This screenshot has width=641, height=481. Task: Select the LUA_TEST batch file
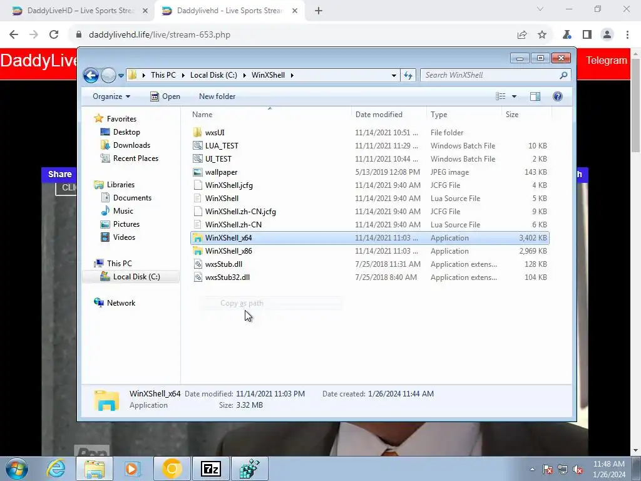[369, 145]
